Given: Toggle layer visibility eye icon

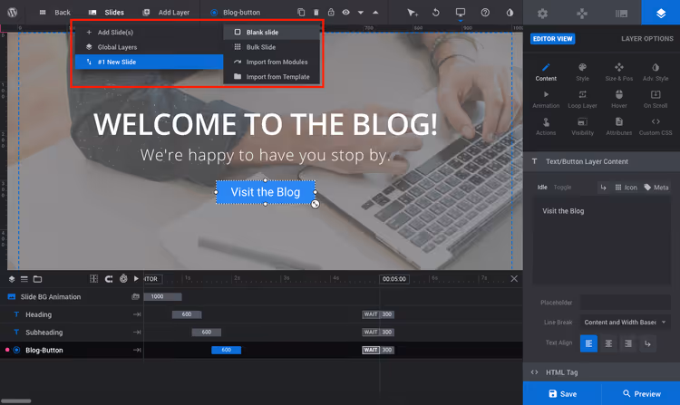Looking at the screenshot, I should pyautogui.click(x=345, y=12).
